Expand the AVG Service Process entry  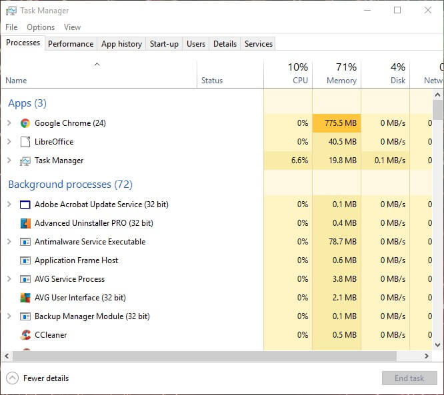[9, 279]
